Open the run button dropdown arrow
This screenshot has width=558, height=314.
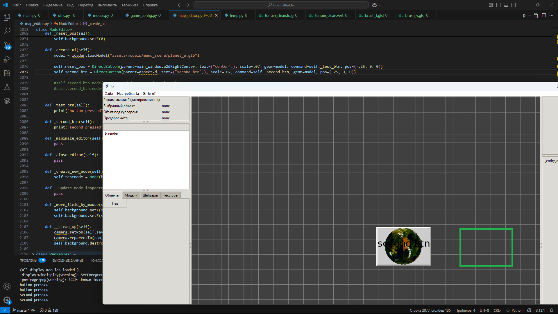(530, 15)
